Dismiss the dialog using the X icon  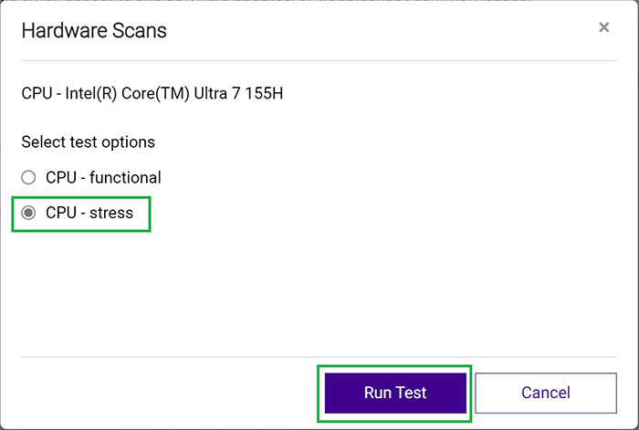[x=603, y=27]
